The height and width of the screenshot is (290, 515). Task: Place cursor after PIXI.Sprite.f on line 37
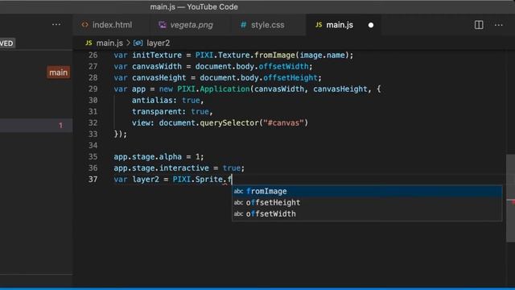click(x=232, y=180)
